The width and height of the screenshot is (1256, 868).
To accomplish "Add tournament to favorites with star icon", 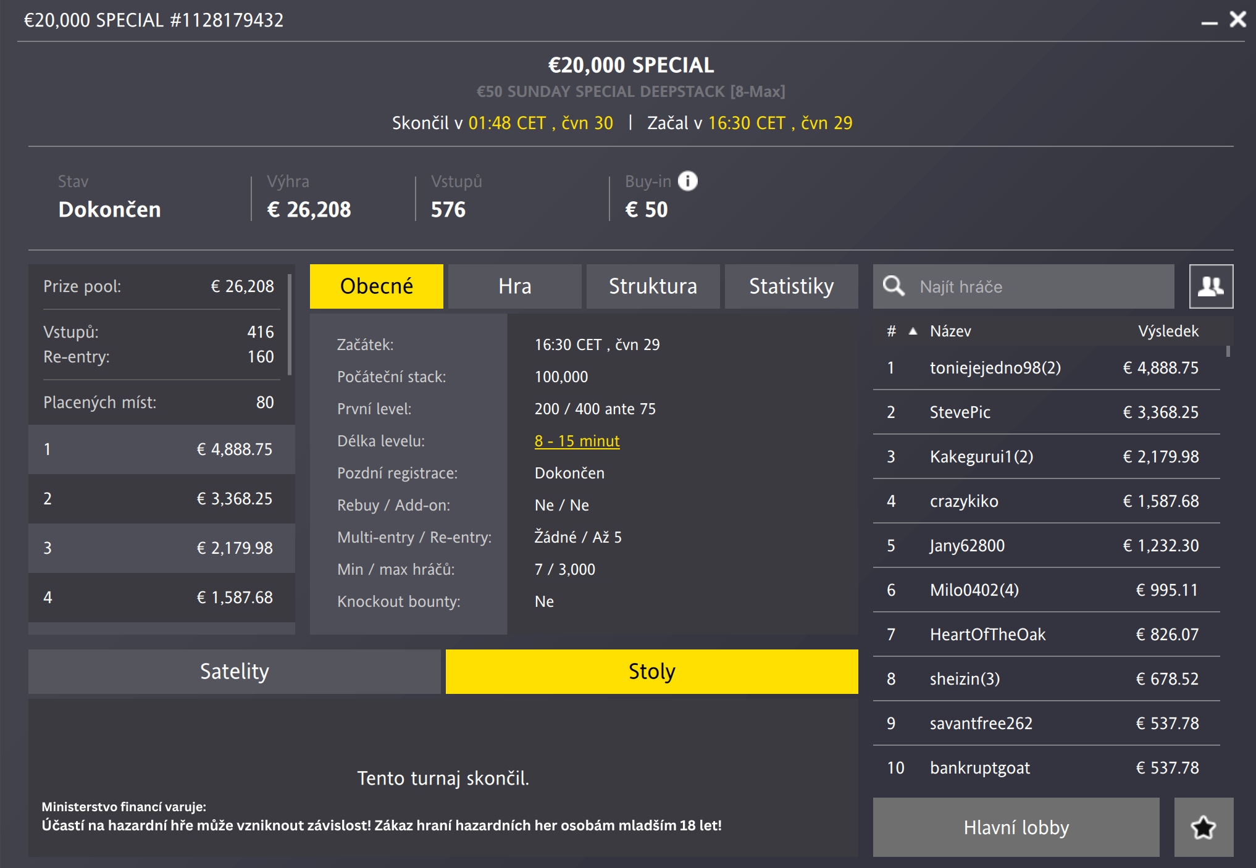I will pyautogui.click(x=1203, y=827).
